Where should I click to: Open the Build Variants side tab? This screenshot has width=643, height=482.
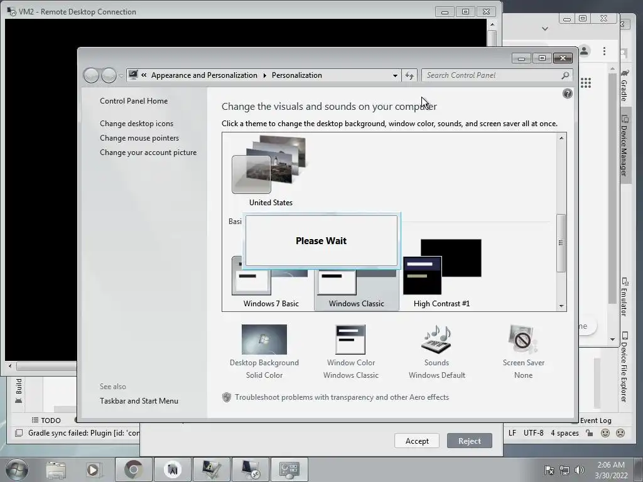click(x=18, y=391)
